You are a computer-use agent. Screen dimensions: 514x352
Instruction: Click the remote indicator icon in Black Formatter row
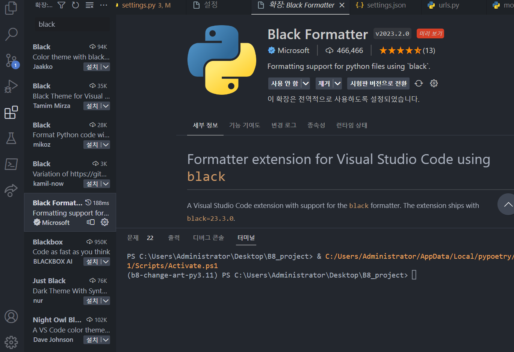(x=91, y=222)
